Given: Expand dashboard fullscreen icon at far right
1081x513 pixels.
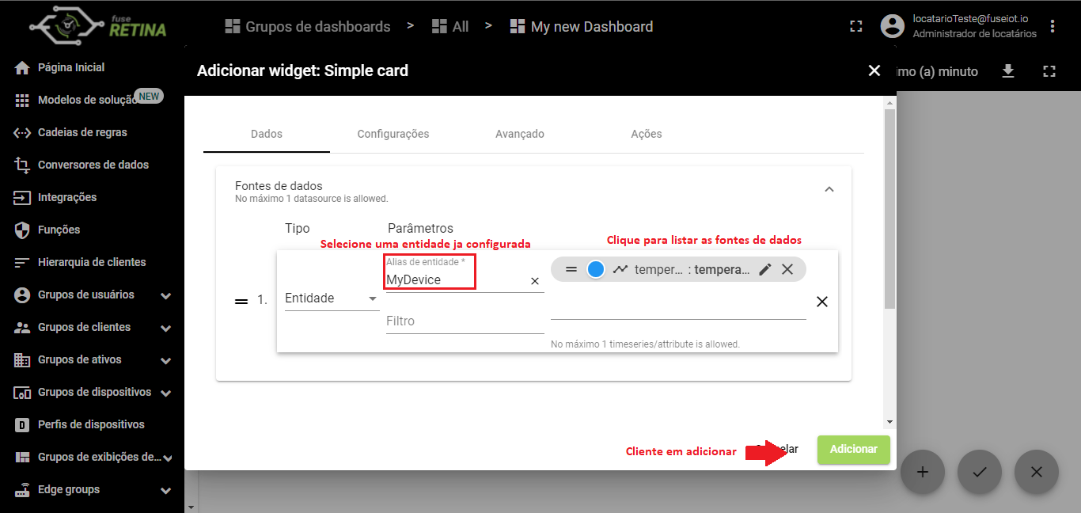Looking at the screenshot, I should click(1049, 71).
